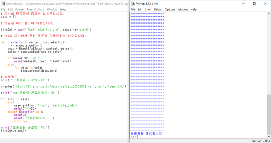Click the "if parser == 'lxml':" line
Viewport: 271px width, 143px height.
(x=24, y=58)
